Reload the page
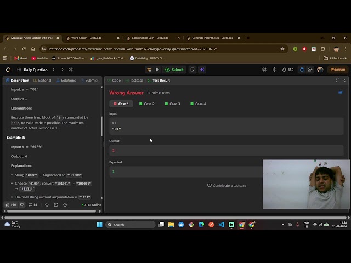Screen dimensions: 351x263 point(24,49)
